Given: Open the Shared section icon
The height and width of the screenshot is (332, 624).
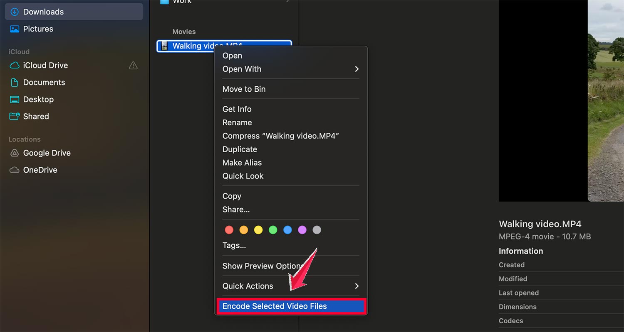Looking at the screenshot, I should click(14, 116).
